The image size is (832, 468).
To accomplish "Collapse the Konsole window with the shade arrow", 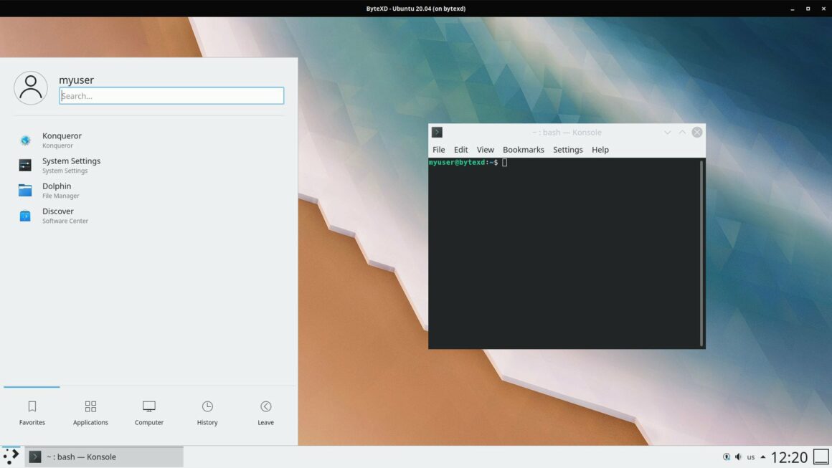I will pos(681,132).
